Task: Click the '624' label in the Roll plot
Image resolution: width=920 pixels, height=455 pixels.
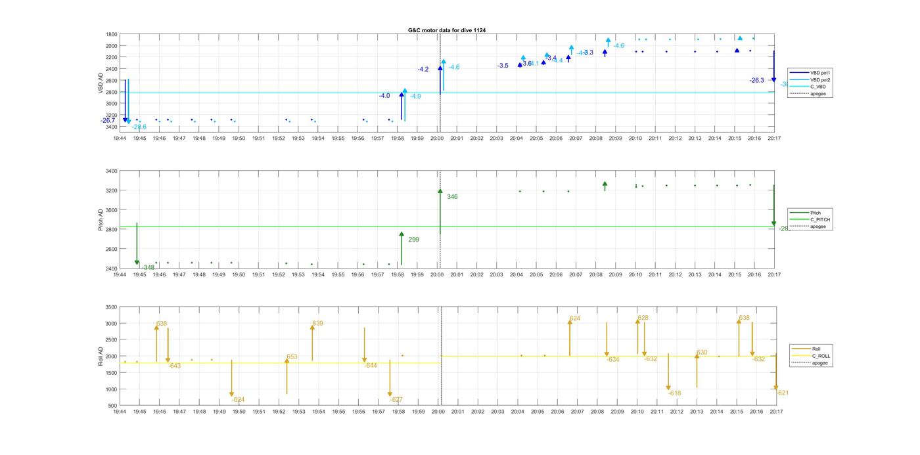Action: 575,318
